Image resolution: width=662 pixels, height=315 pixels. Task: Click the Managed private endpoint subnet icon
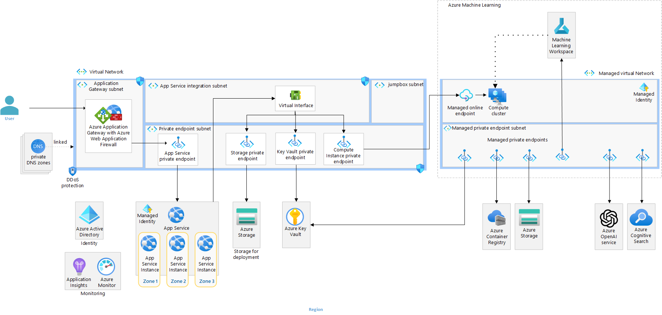447,128
